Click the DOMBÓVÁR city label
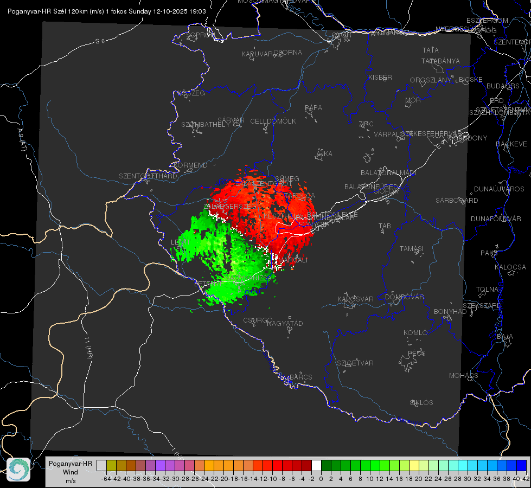The width and height of the screenshot is (531, 488). click(404, 297)
